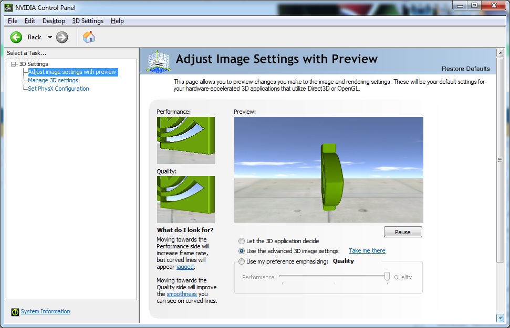
Task: Open the 3D Settings menu
Action: [88, 21]
